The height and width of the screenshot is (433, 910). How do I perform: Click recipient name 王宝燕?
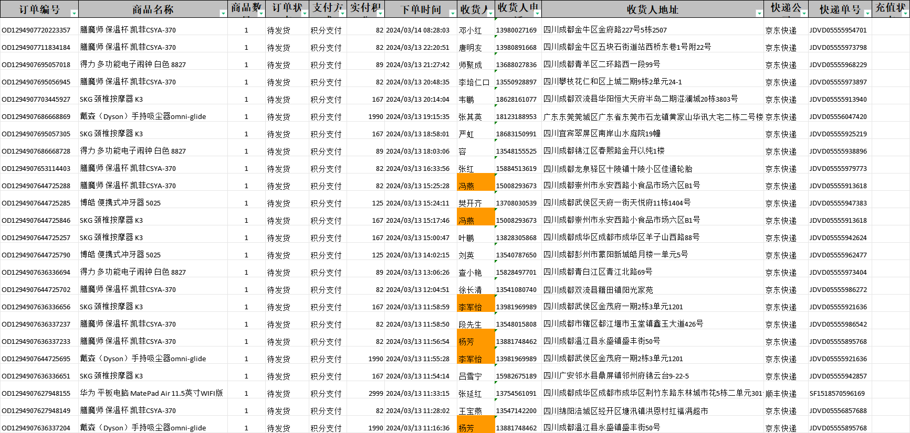click(x=470, y=410)
